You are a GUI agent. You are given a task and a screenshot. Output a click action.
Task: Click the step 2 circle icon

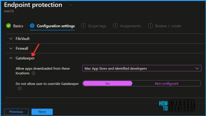32,26
